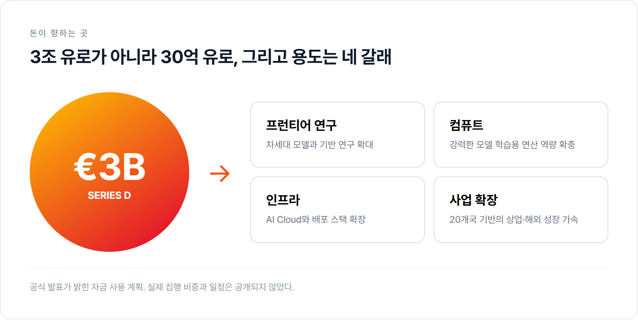Select text 20개국 기반의 상업·해외 성장 가속

click(514, 220)
